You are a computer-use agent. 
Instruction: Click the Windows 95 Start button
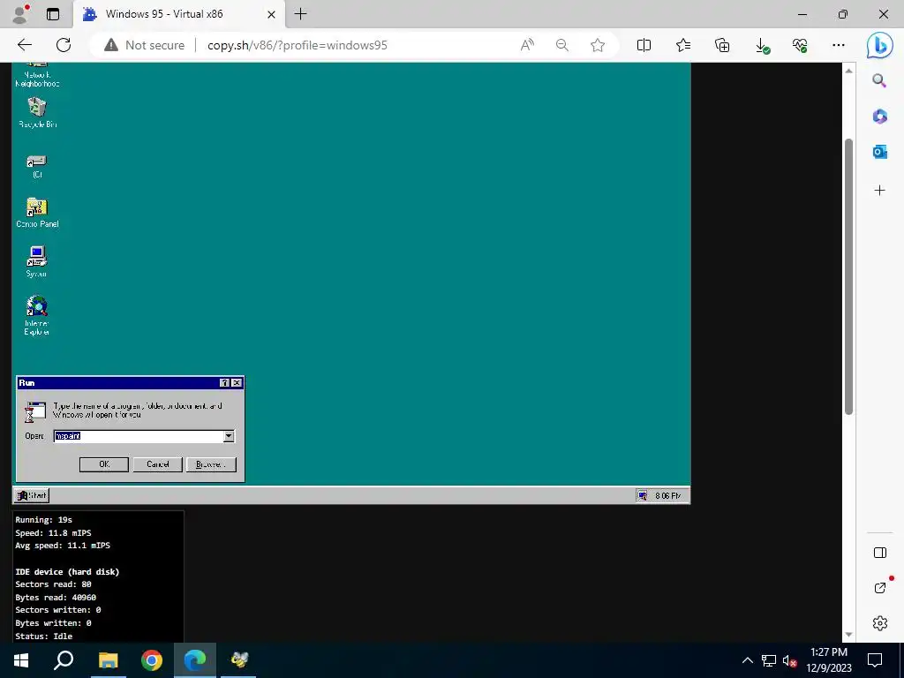coord(32,495)
